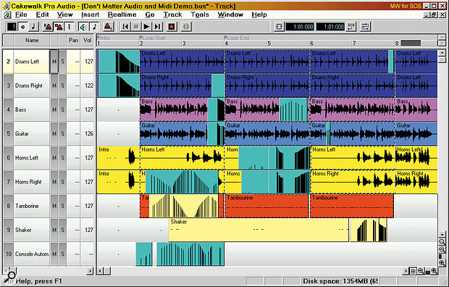Click the loop-from time field showing 1:01:000
The height and width of the screenshot is (287, 449).
pyautogui.click(x=300, y=27)
